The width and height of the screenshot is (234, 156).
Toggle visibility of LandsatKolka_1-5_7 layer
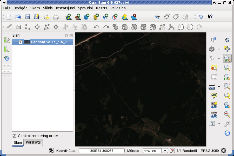(x=21, y=42)
